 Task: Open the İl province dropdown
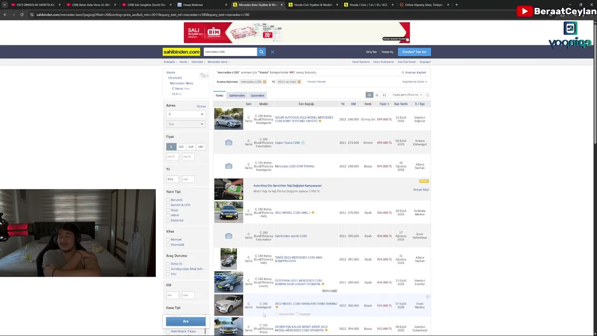[186, 114]
